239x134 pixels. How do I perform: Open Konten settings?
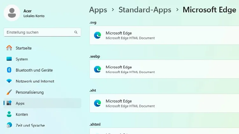(x=42, y=114)
